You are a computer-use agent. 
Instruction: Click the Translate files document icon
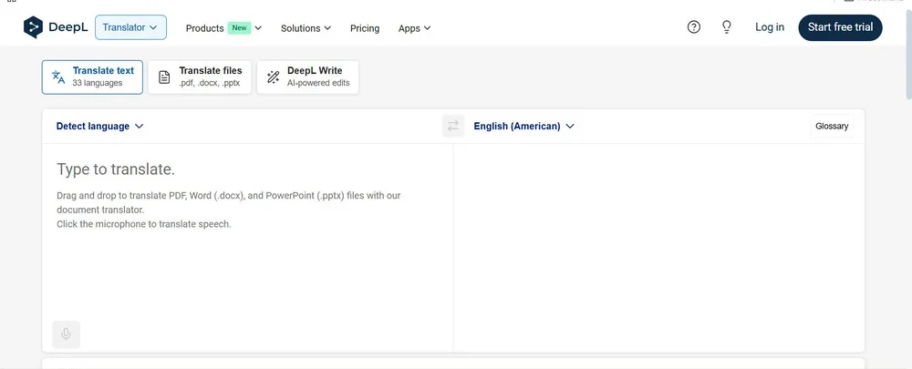[x=164, y=77]
